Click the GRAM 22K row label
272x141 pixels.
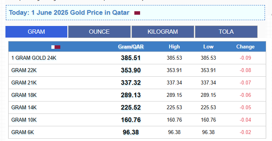point(24,70)
